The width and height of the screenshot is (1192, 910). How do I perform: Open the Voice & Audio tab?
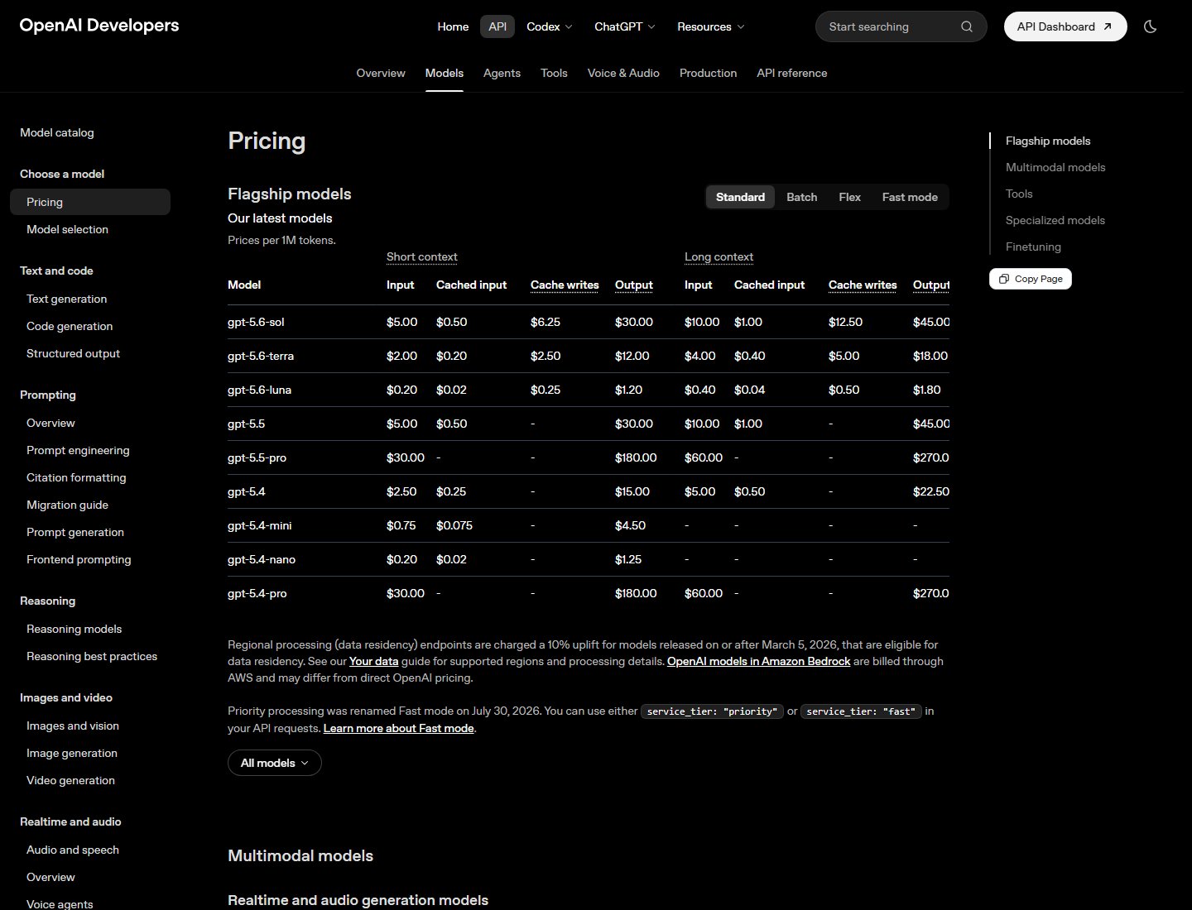click(623, 73)
